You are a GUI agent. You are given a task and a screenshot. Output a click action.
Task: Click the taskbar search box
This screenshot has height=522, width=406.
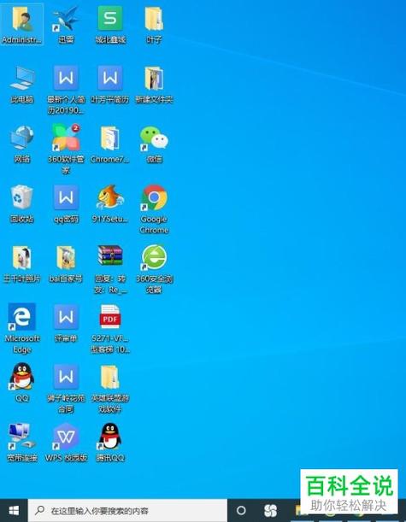click(x=127, y=510)
